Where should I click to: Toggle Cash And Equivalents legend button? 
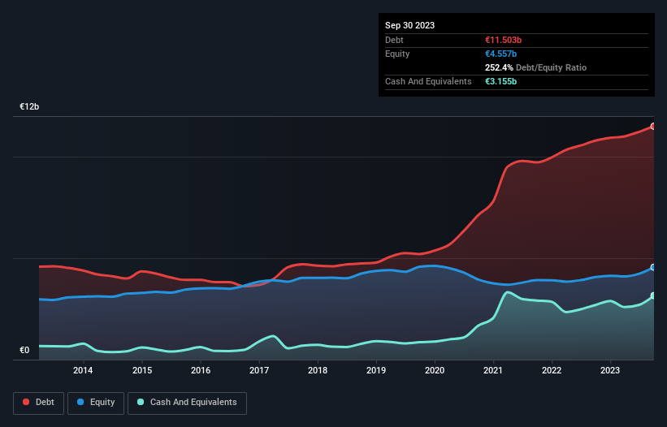click(187, 403)
